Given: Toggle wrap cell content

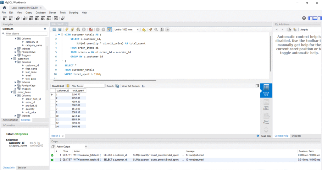Looking at the screenshot, I should [143, 86].
